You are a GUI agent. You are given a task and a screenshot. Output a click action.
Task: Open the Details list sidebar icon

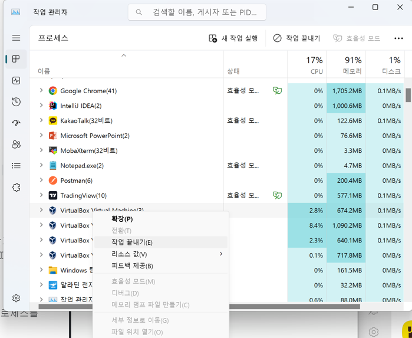point(16,166)
